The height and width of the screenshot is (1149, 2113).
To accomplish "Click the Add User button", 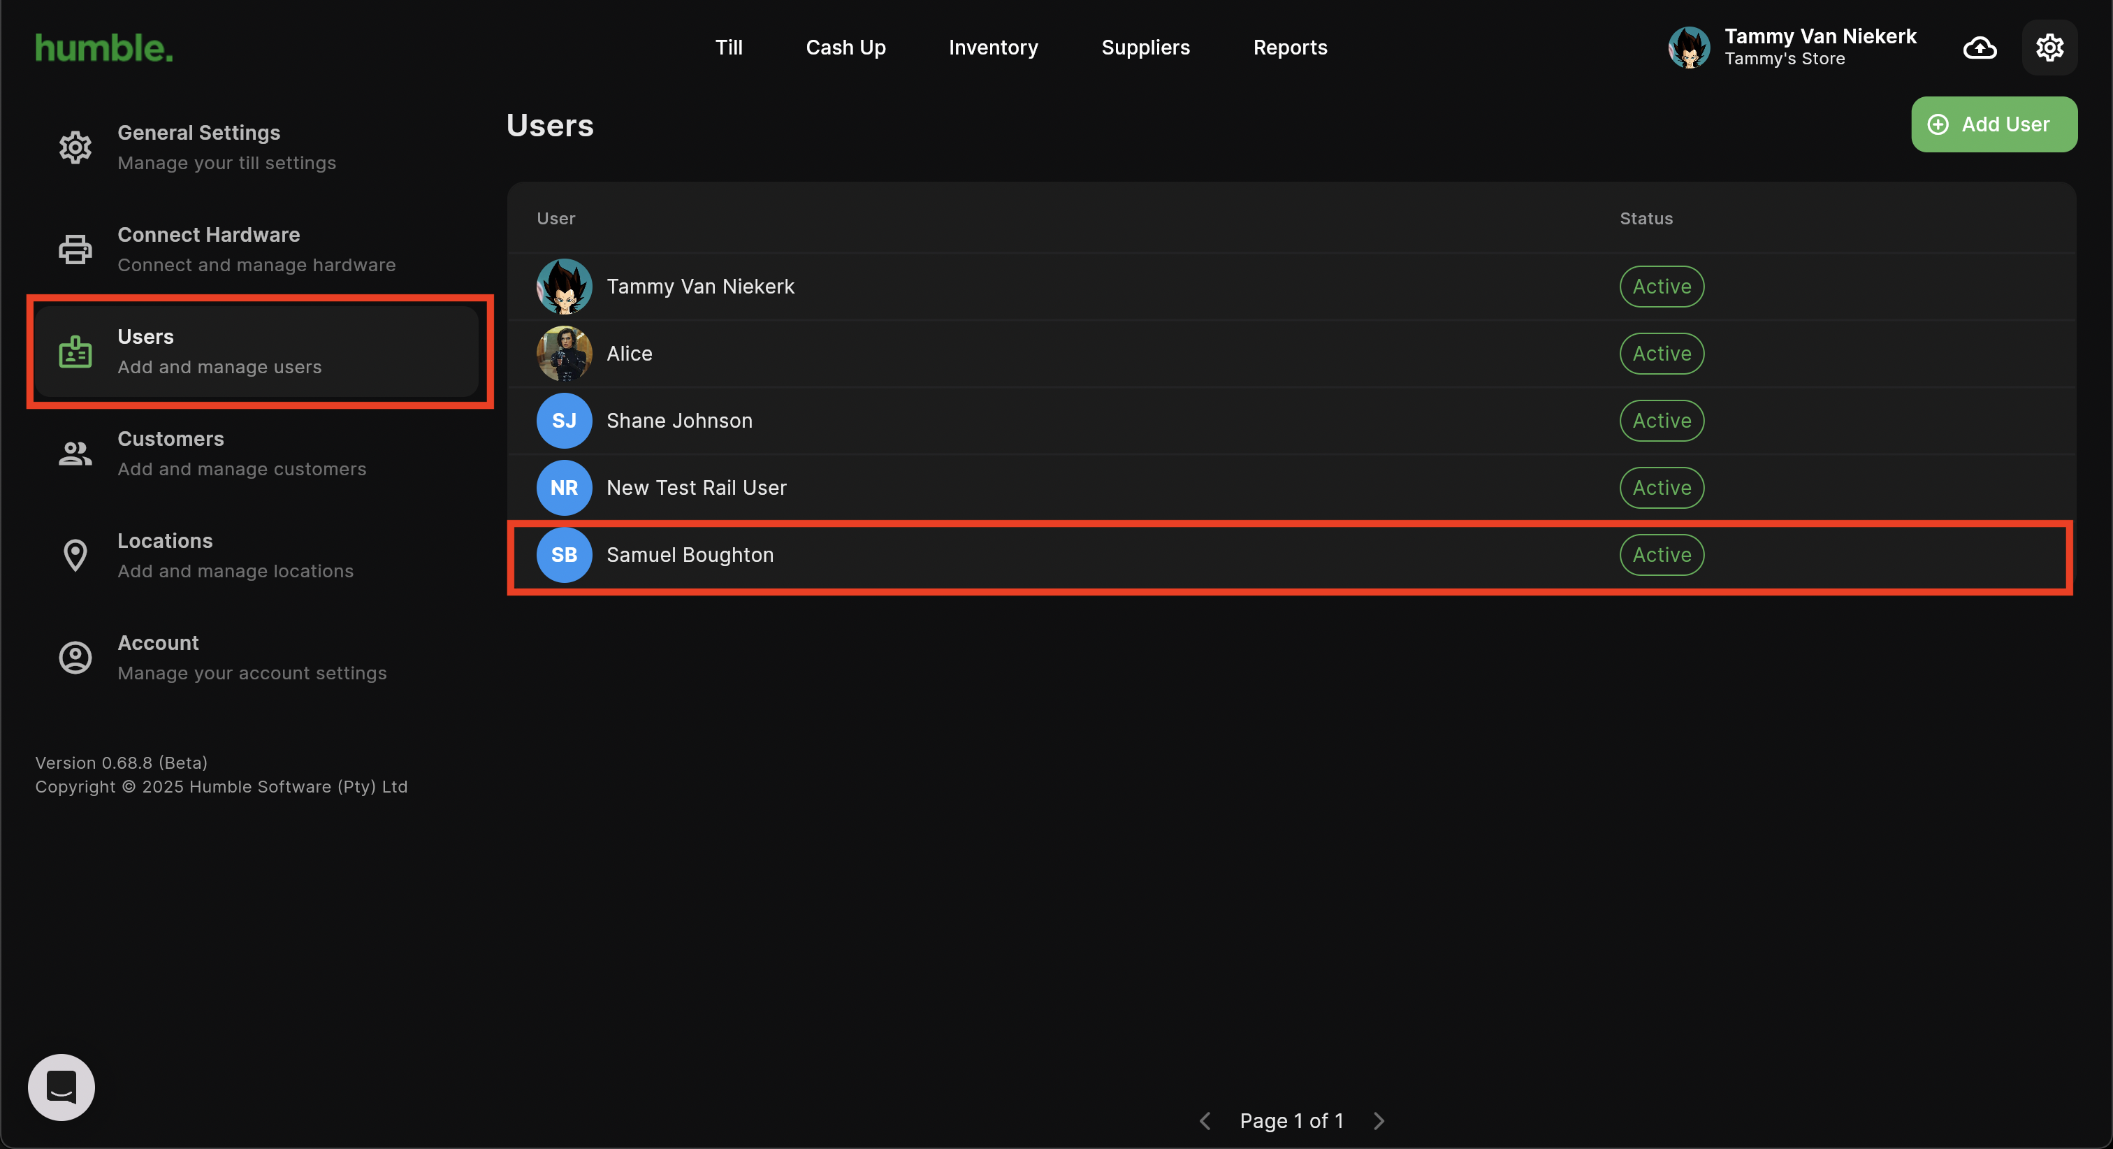I will click(x=1994, y=124).
